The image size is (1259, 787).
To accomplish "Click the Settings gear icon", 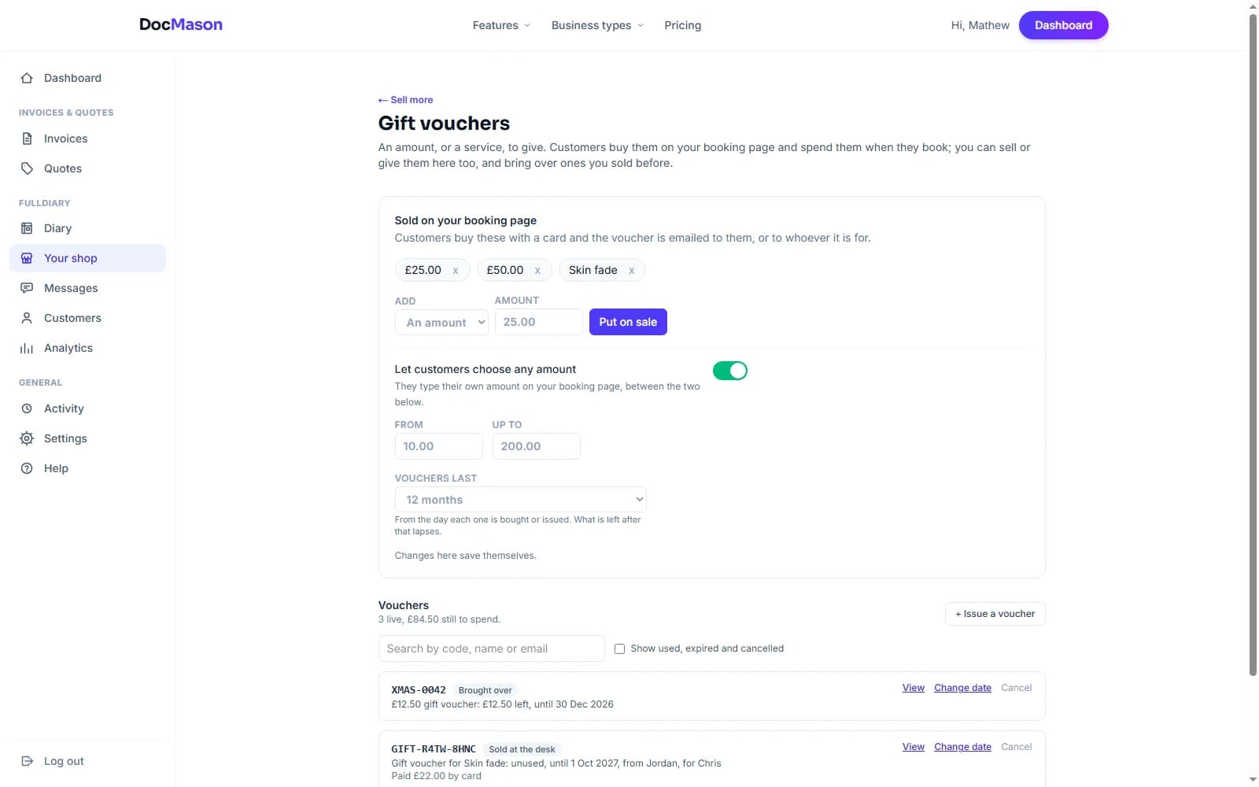I will coord(27,438).
